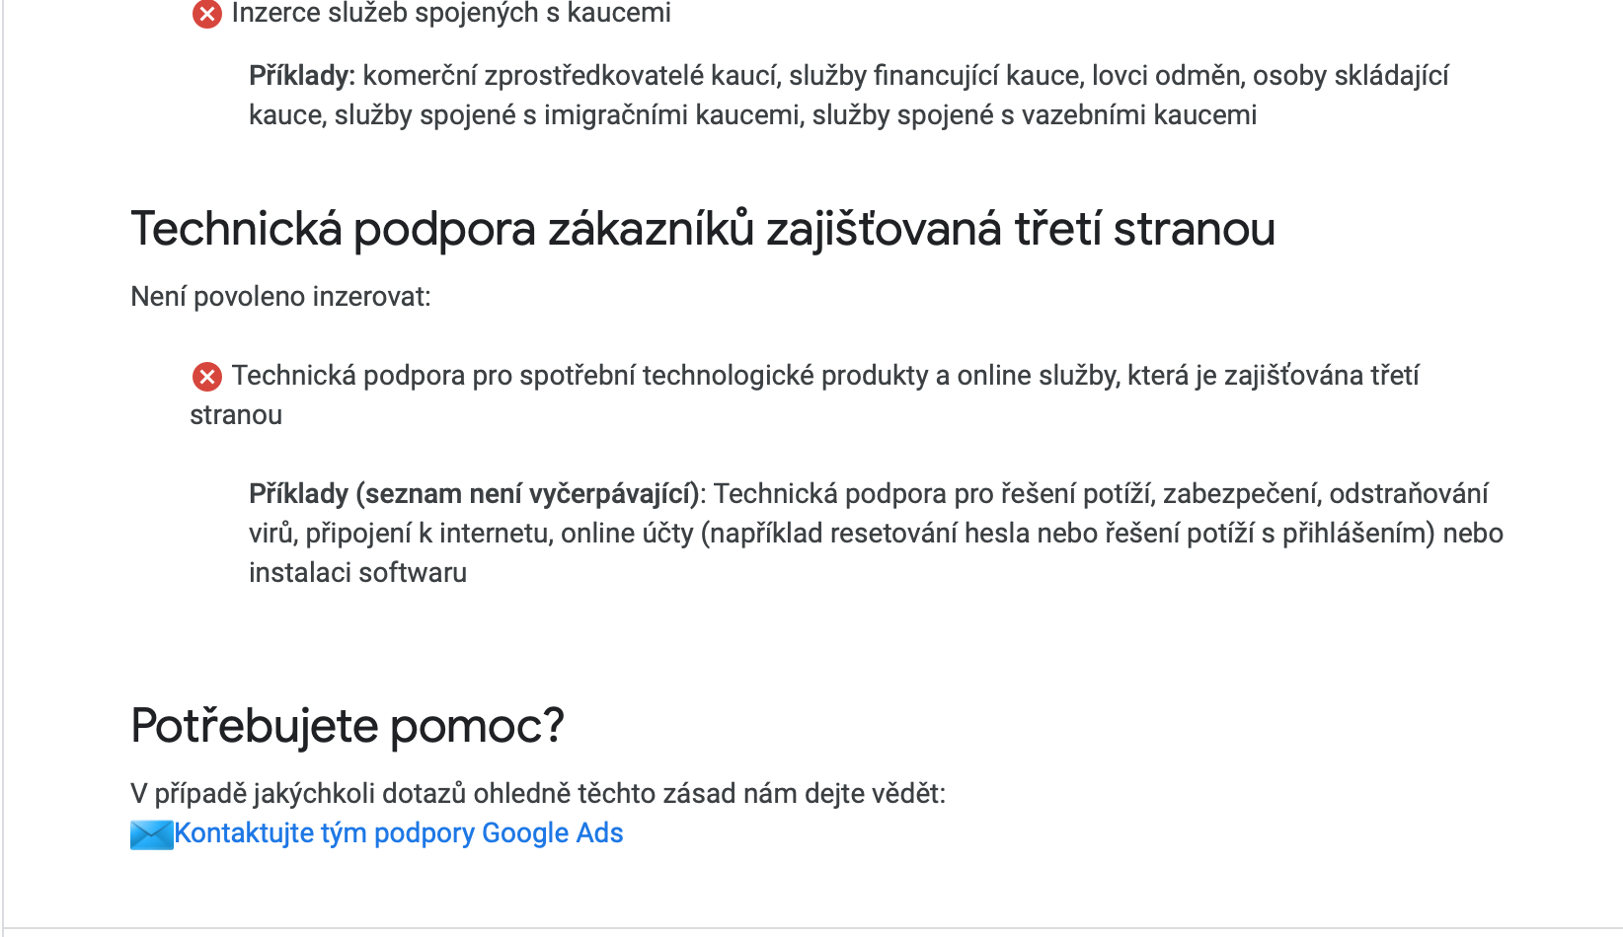The width and height of the screenshot is (1623, 937).
Task: Click the phrase "služby spojené s vazebními kaucemi"
Action: (1035, 115)
